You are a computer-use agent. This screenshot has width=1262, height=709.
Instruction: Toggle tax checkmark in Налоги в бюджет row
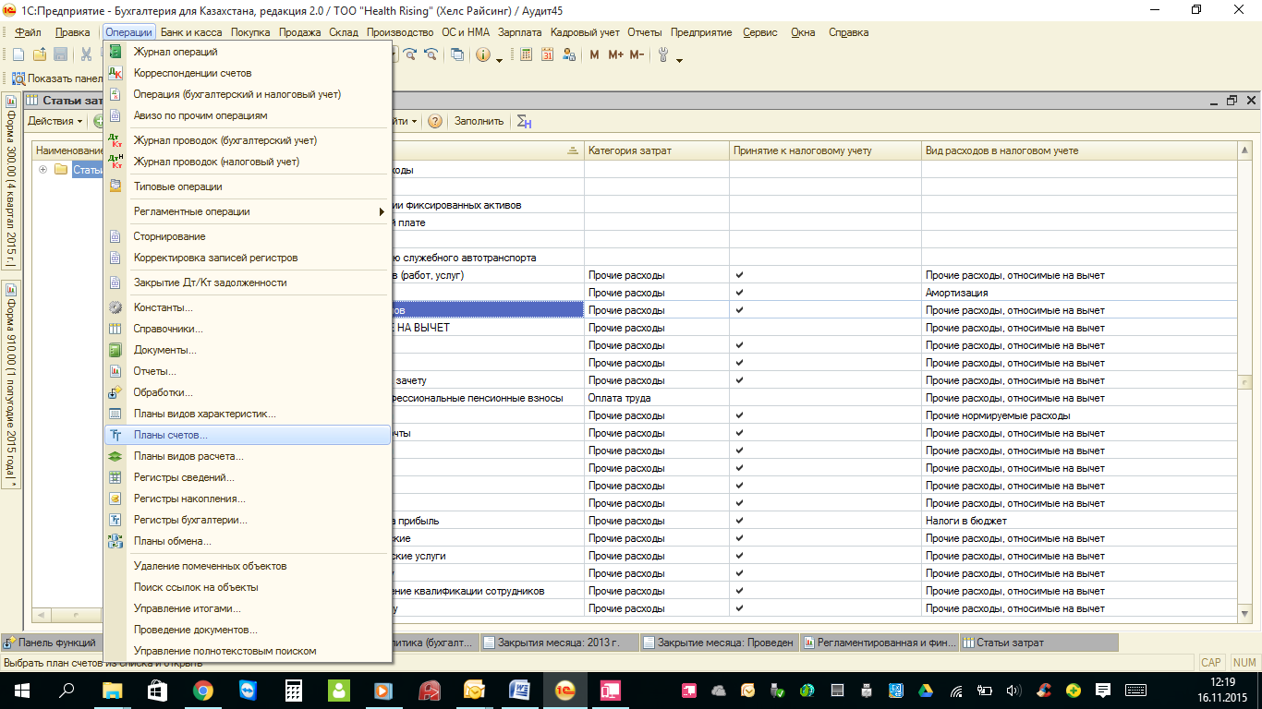(x=740, y=521)
